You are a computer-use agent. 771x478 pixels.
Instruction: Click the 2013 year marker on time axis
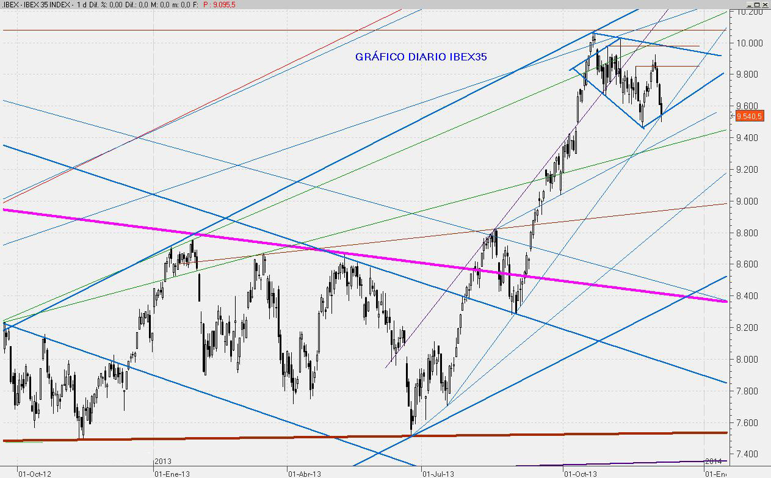point(162,461)
